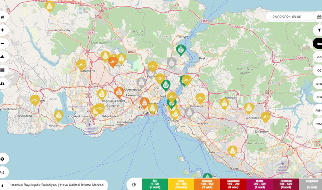Viewport: 322px width, 190px height.
Task: Click the green station marker near Sarıyer
Action: [181, 49]
